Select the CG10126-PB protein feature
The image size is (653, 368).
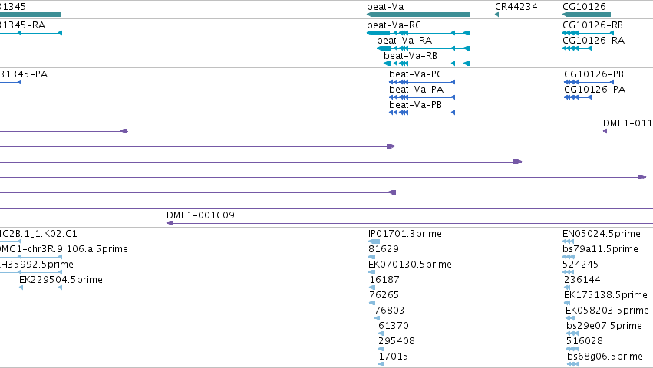point(589,82)
